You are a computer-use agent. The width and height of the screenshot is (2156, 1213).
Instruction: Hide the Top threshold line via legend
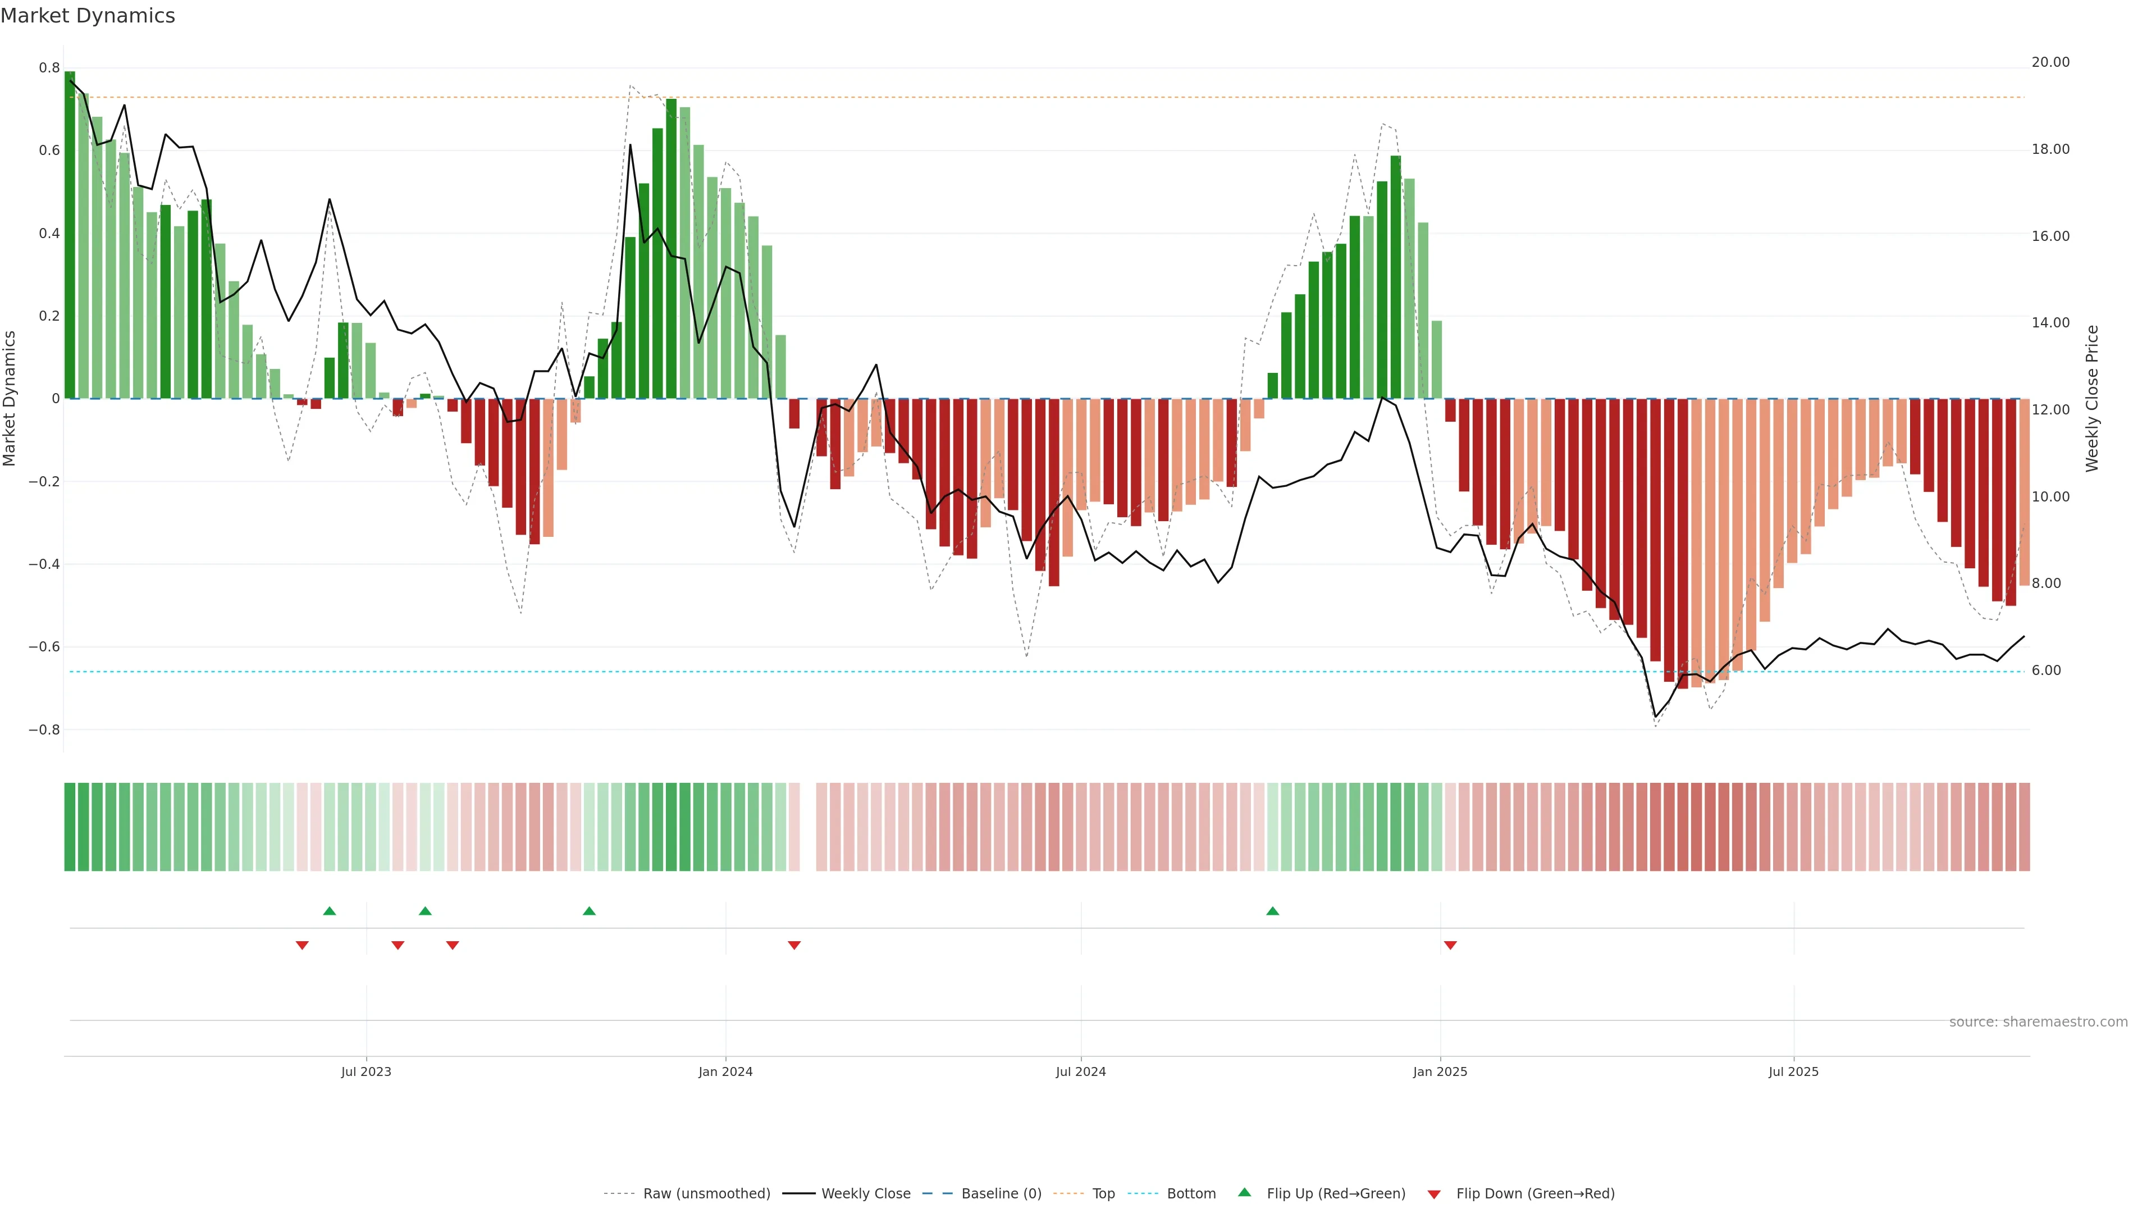tap(1103, 1194)
